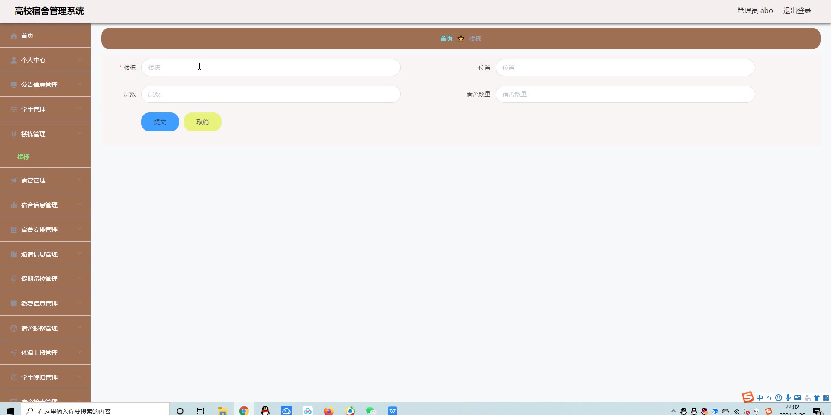831x415 pixels.
Task: Click the chart icon beside 宿舍信息管理
Action: point(14,205)
